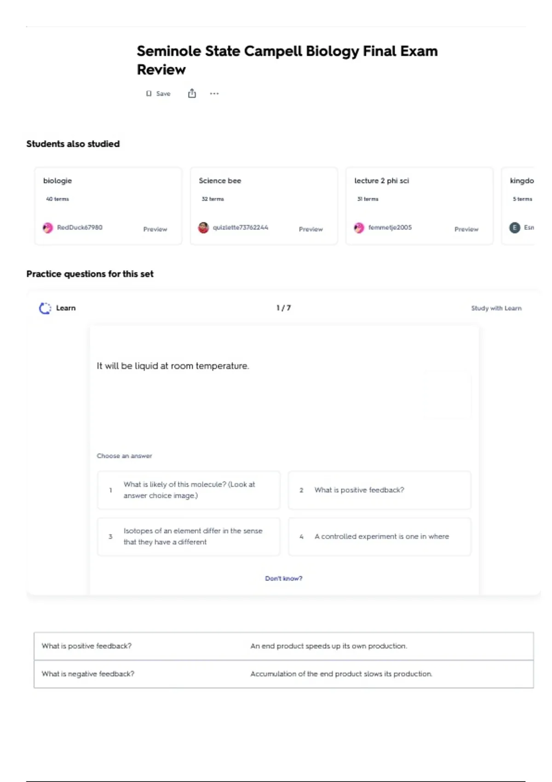
Task: Click quizlette73762244's avatar
Action: coord(203,228)
